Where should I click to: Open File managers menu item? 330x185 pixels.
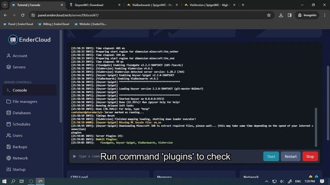pyautogui.click(x=29, y=101)
